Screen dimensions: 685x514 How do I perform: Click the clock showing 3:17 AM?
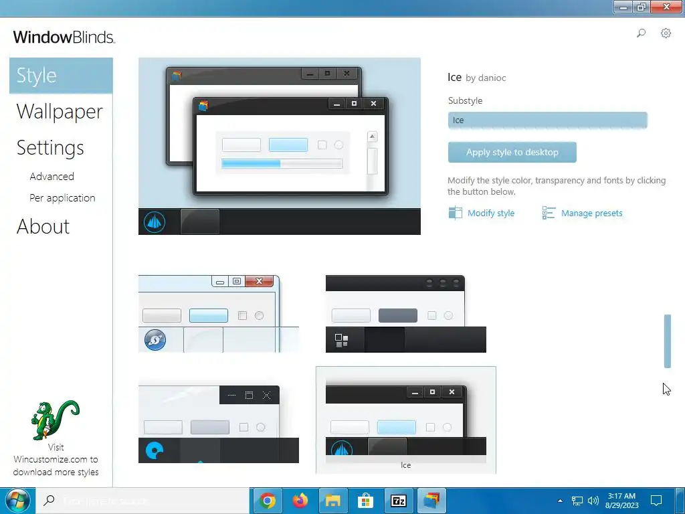(621, 501)
